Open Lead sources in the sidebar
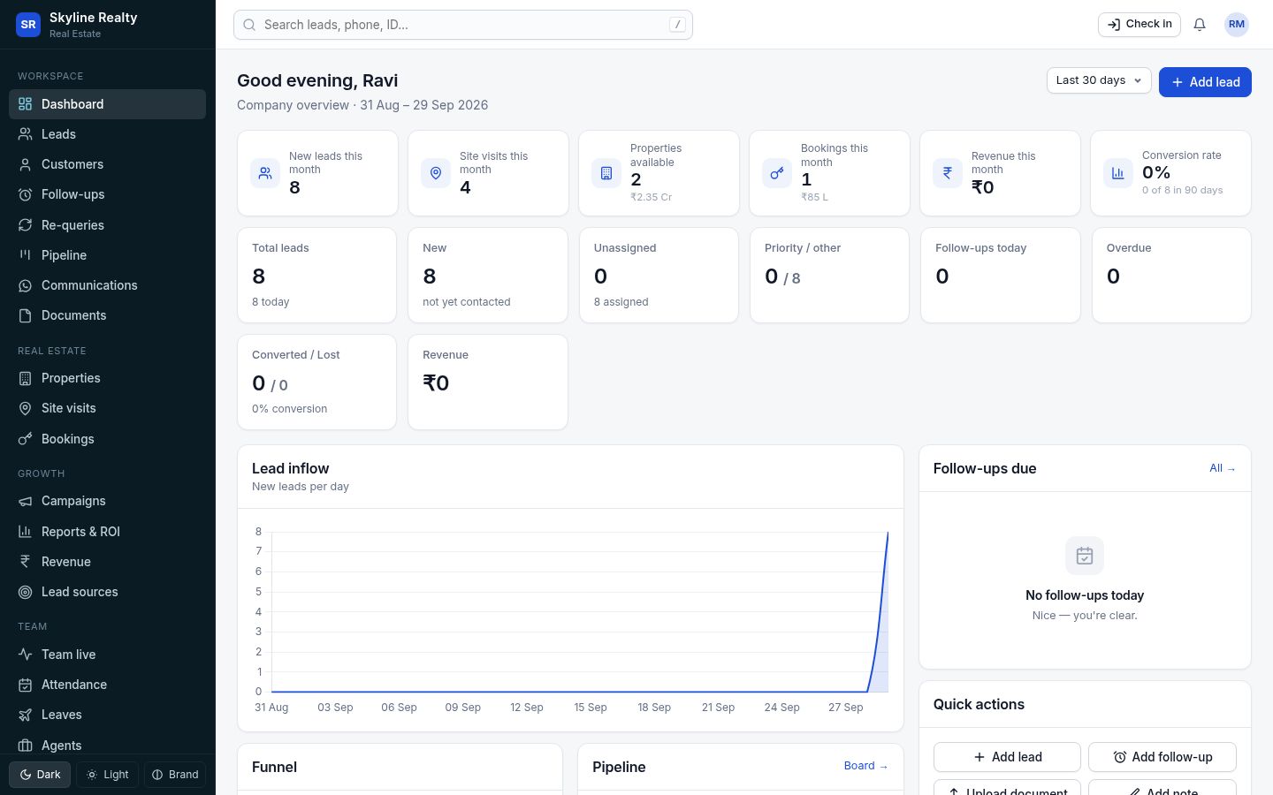This screenshot has width=1273, height=795. pos(107,592)
